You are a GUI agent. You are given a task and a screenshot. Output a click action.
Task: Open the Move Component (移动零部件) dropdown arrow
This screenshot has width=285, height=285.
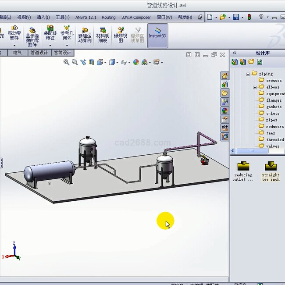14,45
